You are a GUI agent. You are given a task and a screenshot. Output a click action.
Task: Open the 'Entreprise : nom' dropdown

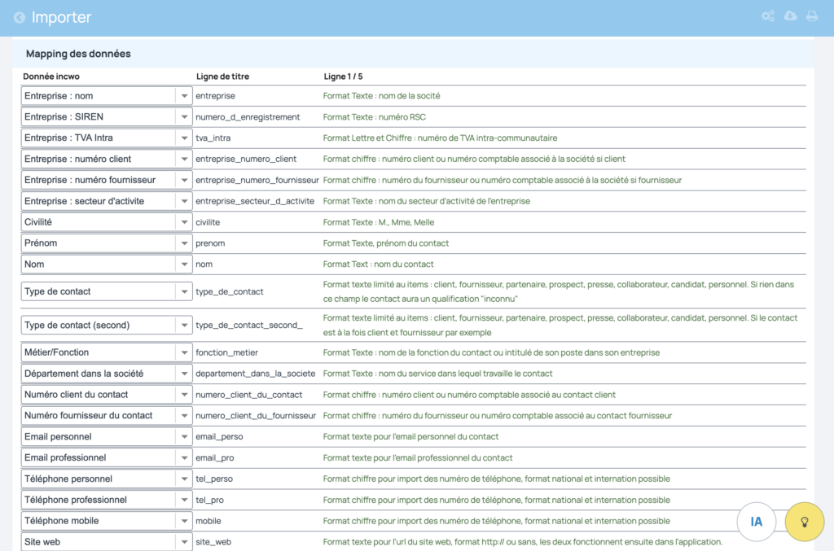pyautogui.click(x=107, y=96)
